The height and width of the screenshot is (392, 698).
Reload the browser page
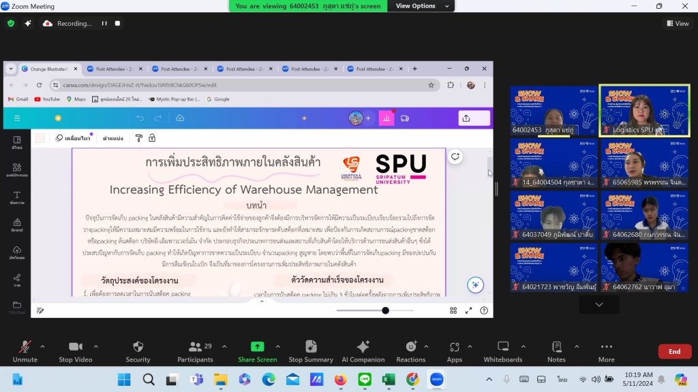tap(39, 85)
